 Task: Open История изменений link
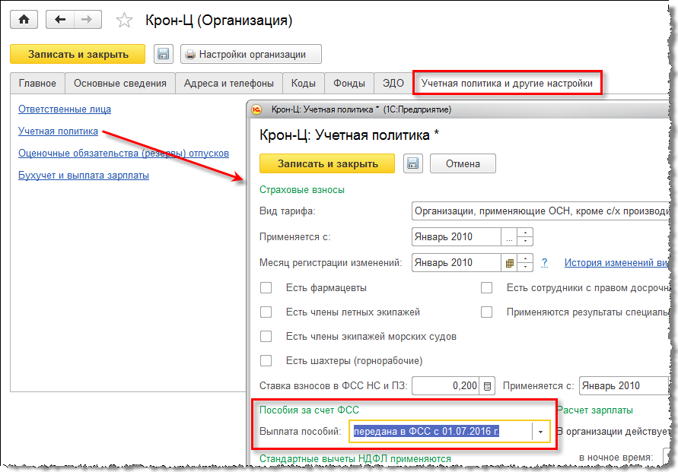click(616, 262)
